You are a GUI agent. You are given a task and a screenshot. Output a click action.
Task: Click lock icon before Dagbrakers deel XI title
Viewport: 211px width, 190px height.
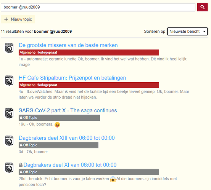pos(21,165)
